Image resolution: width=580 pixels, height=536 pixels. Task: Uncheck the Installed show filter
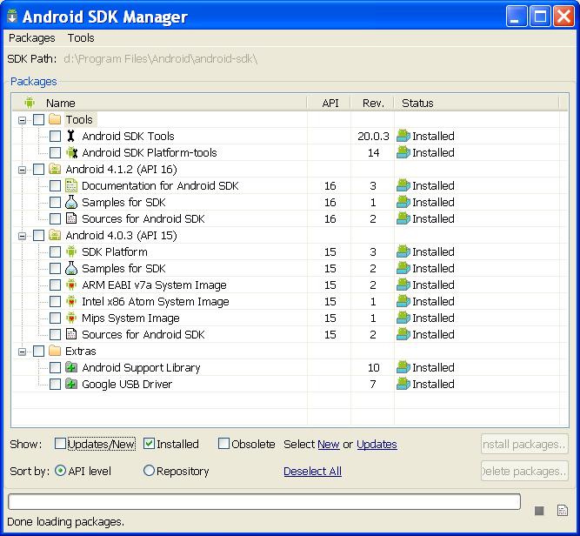click(149, 444)
